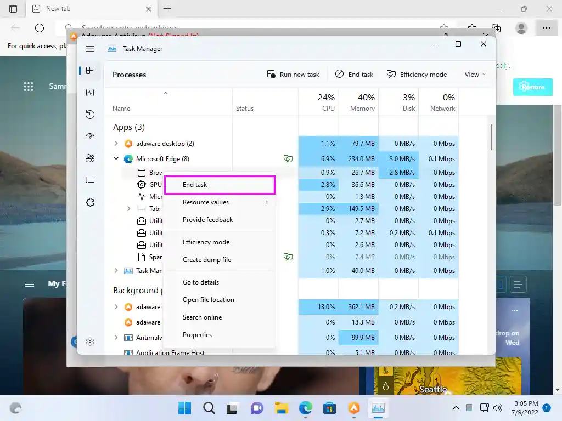The height and width of the screenshot is (421, 562).
Task: Select Microsoft Edge efficiency leaf icon
Action: [288, 158]
